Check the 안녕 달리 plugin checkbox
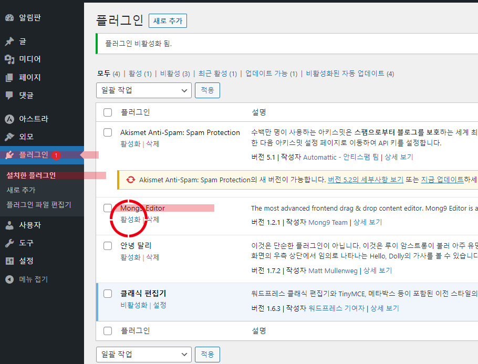 pos(108,245)
